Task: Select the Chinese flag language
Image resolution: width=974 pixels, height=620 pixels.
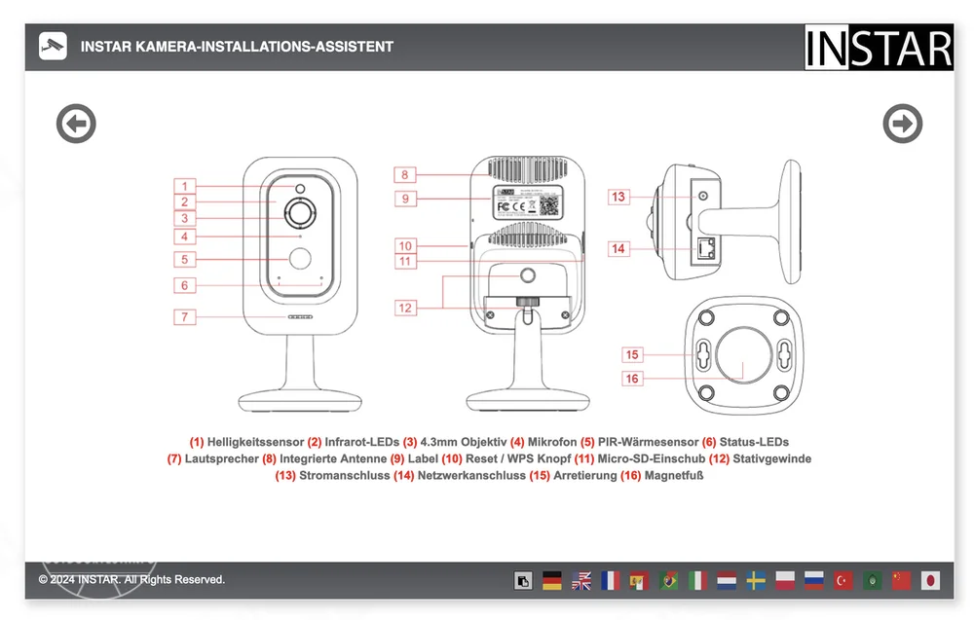Action: [x=902, y=581]
